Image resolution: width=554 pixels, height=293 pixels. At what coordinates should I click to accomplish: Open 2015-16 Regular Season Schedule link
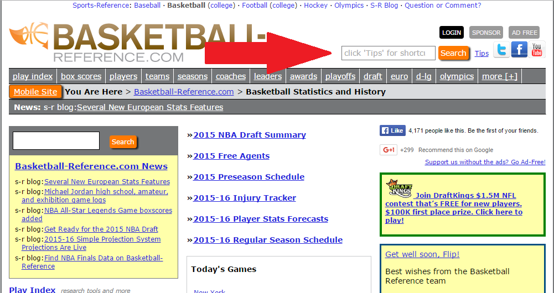(x=268, y=240)
